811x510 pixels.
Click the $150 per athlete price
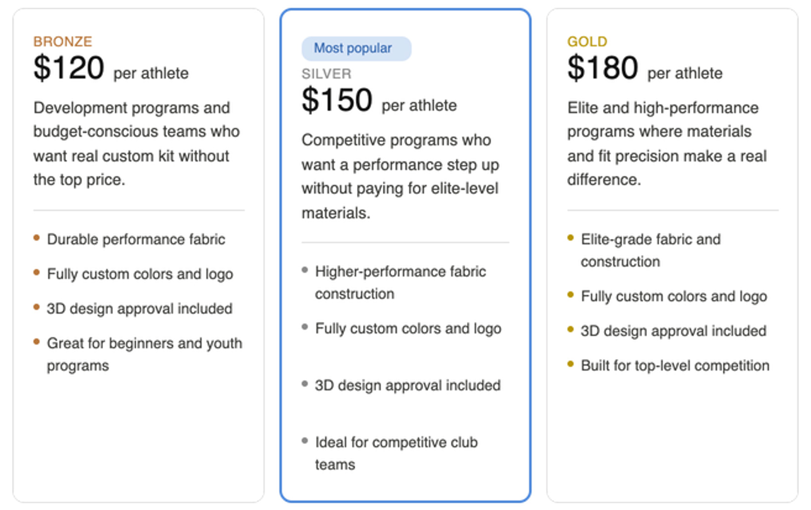click(379, 100)
